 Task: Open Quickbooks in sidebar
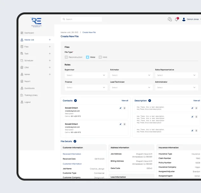[29, 88]
